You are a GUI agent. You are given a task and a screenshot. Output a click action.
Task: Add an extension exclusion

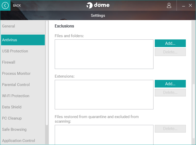click(170, 84)
